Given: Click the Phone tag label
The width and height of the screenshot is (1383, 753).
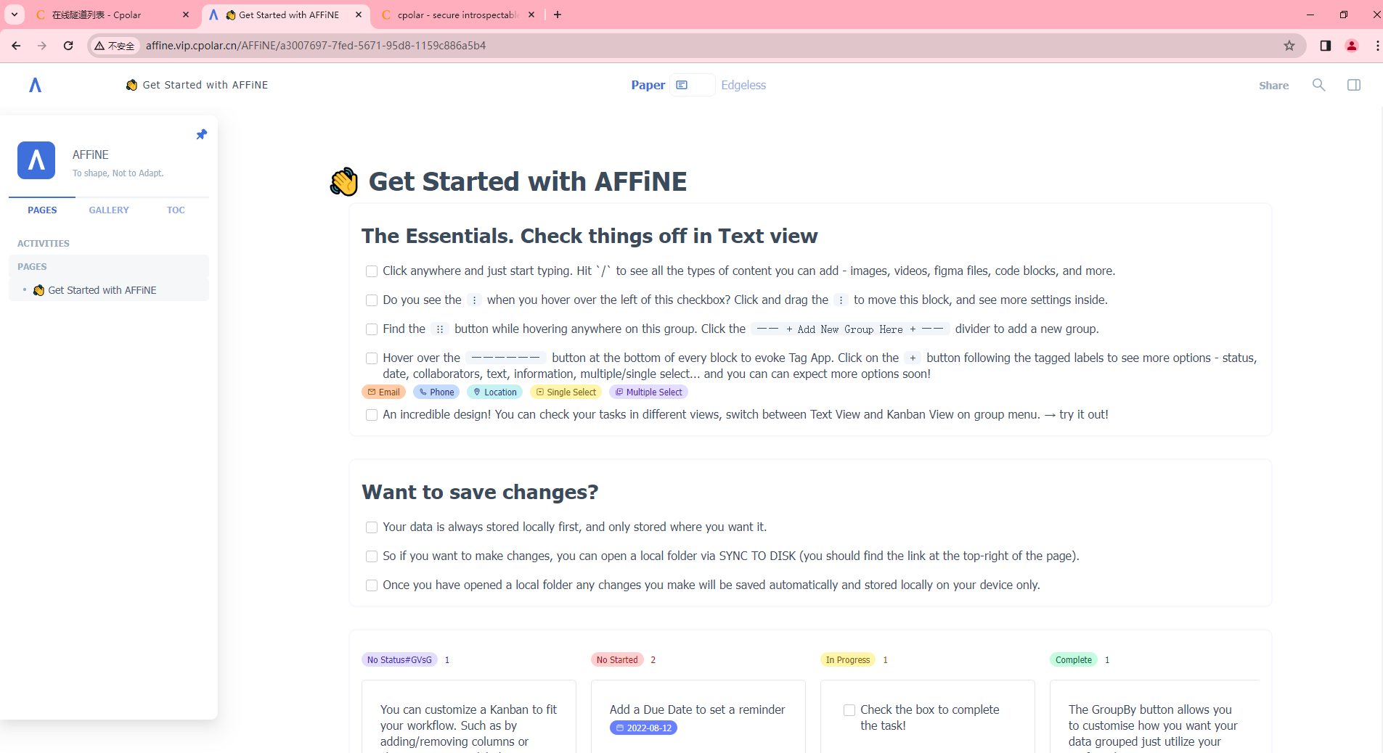Looking at the screenshot, I should [436, 392].
